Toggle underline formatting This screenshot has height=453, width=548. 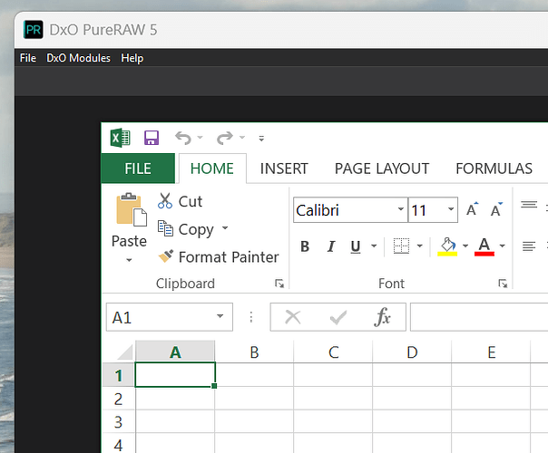[356, 246]
